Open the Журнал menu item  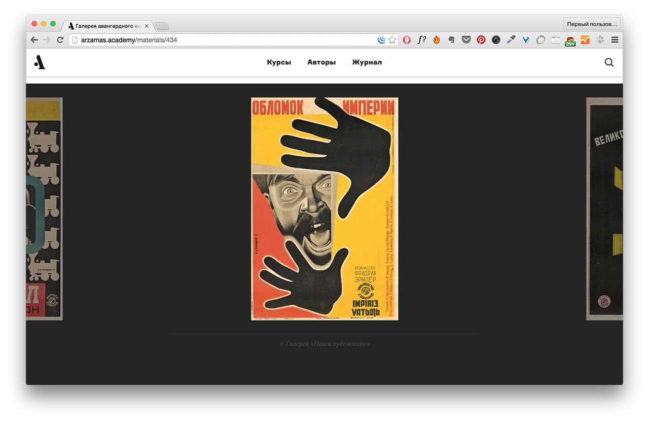(x=367, y=62)
